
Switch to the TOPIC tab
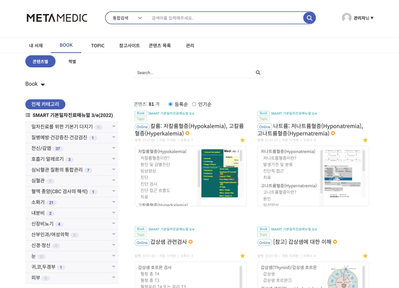click(98, 45)
